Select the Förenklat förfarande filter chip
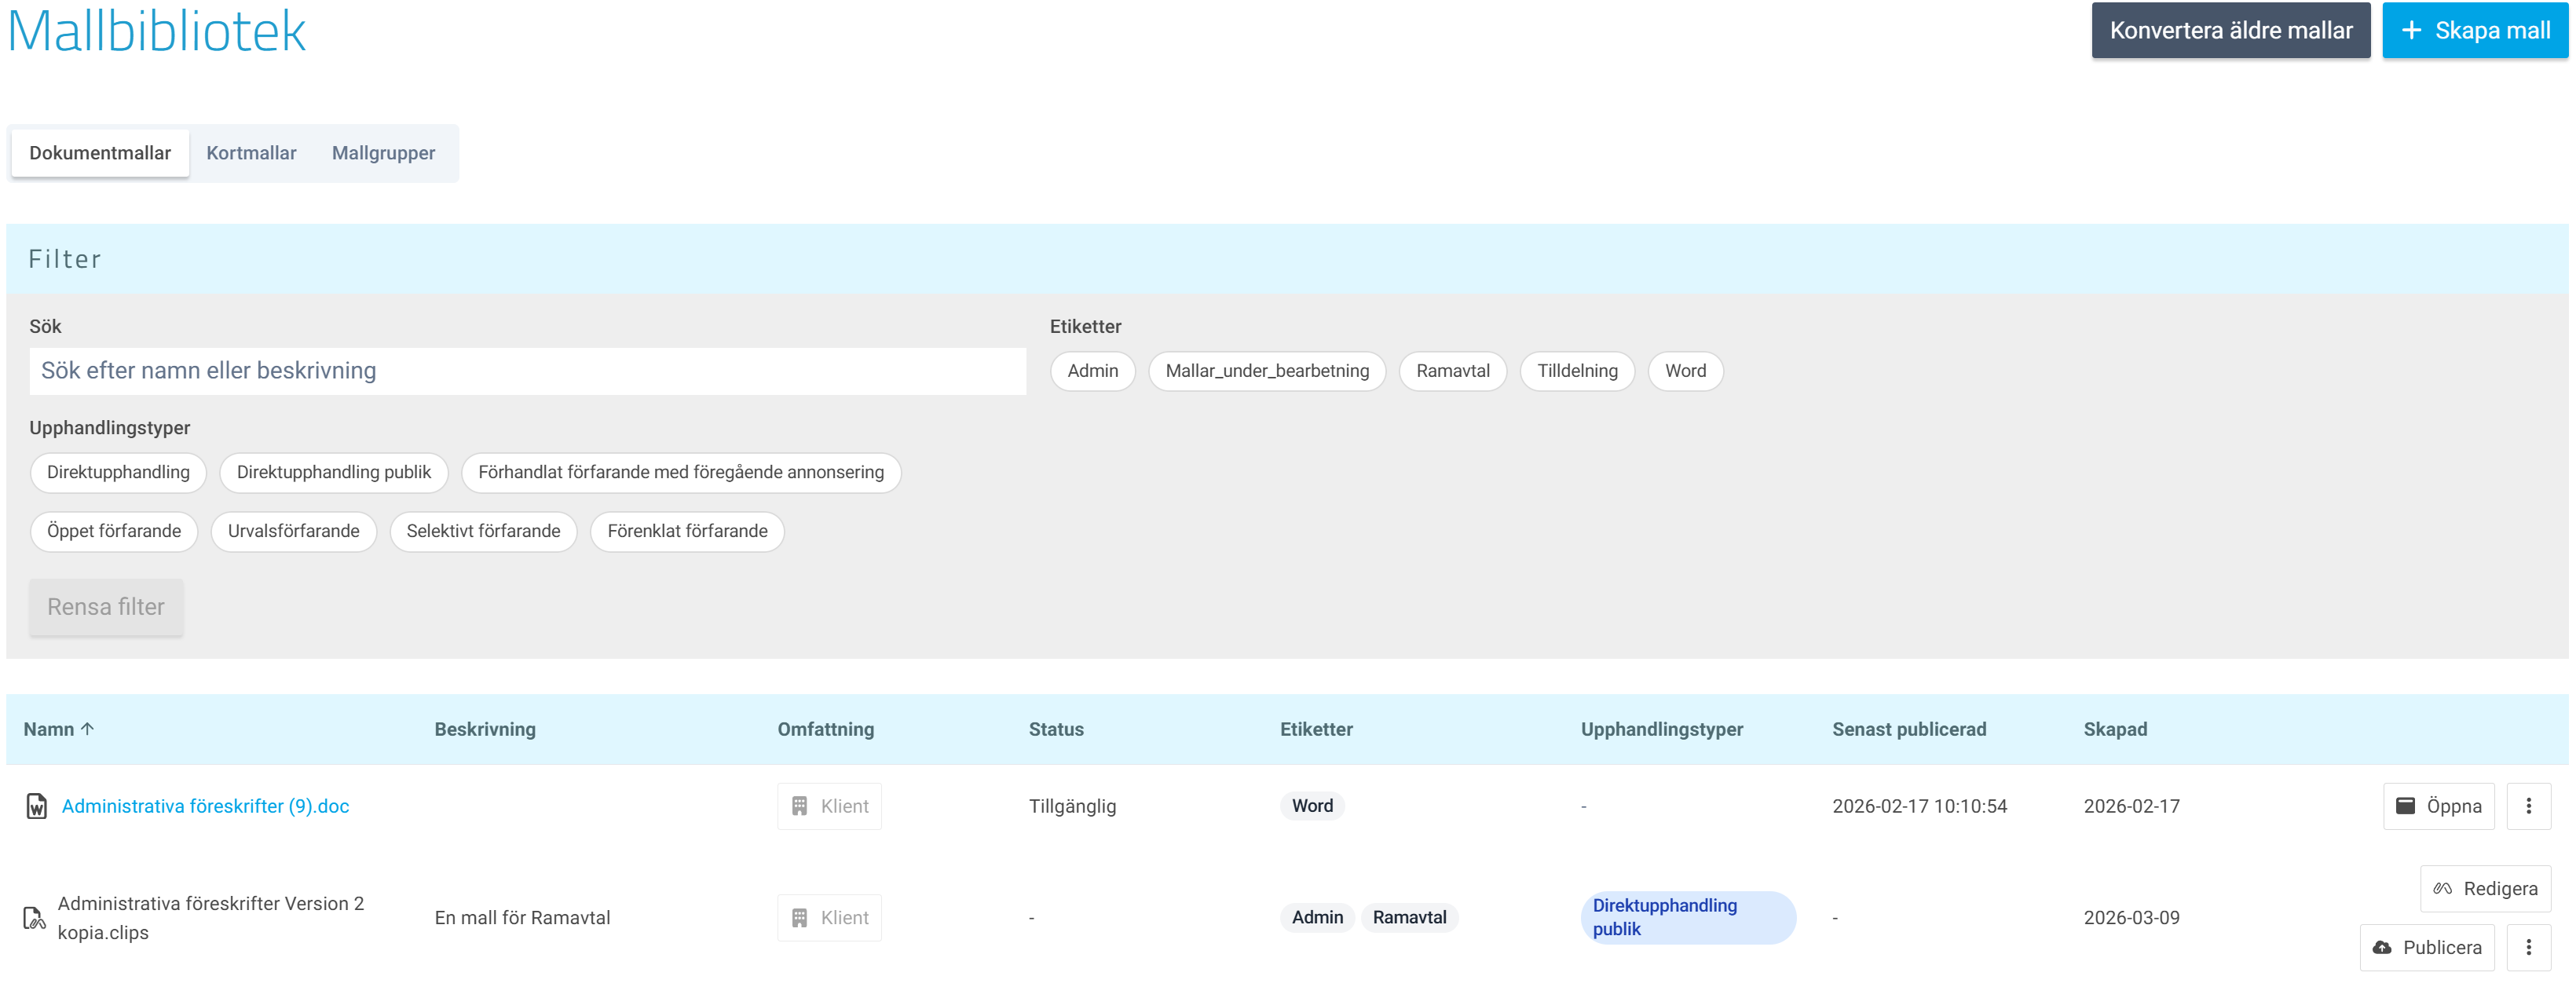This screenshot has height=987, width=2576. coord(687,531)
